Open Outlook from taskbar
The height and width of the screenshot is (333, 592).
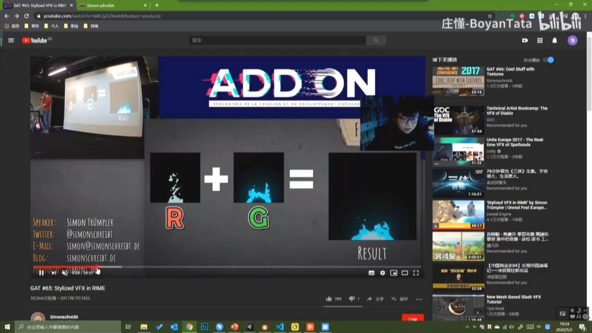174,327
